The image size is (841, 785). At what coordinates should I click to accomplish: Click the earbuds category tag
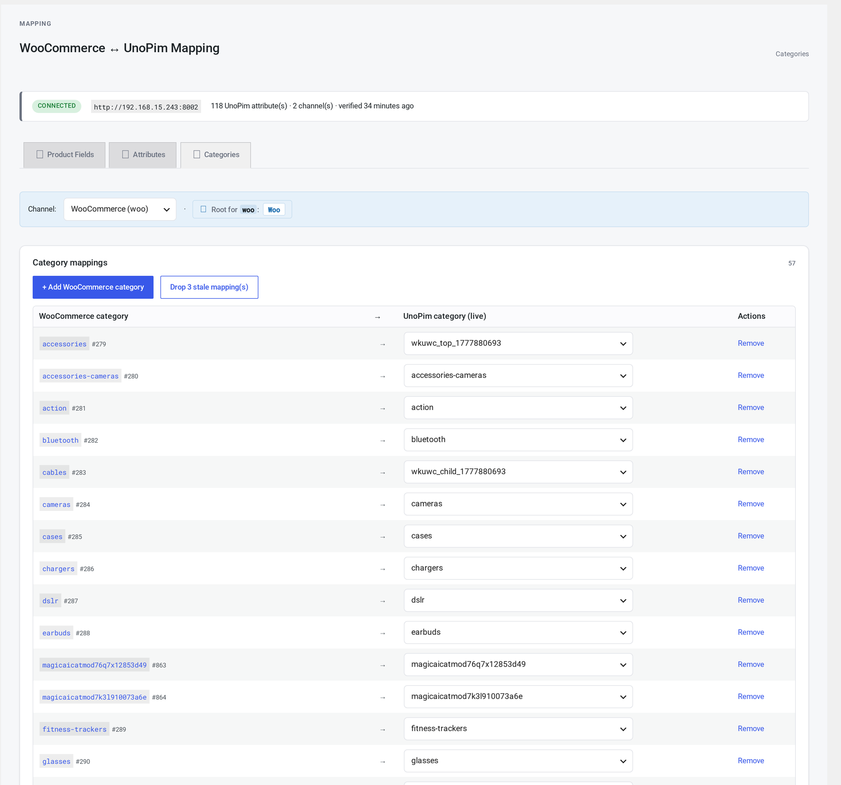click(x=56, y=633)
